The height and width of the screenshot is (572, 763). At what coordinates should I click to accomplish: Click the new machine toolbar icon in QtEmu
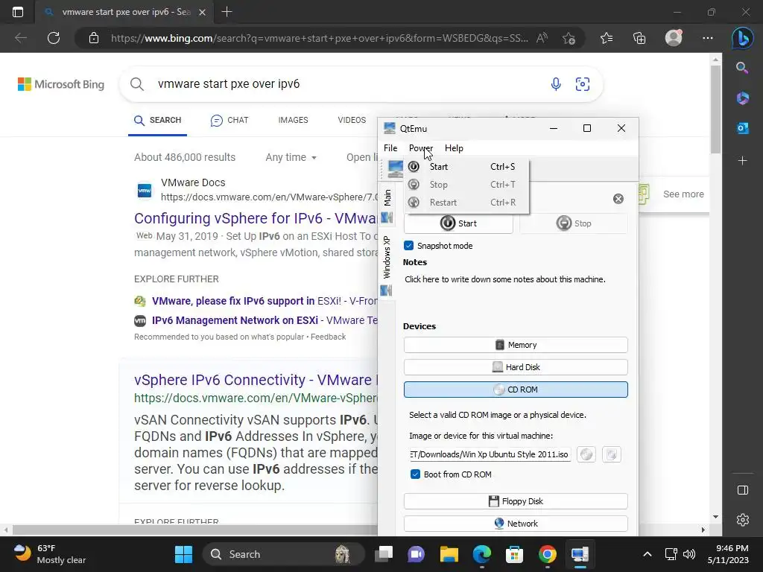[395, 169]
